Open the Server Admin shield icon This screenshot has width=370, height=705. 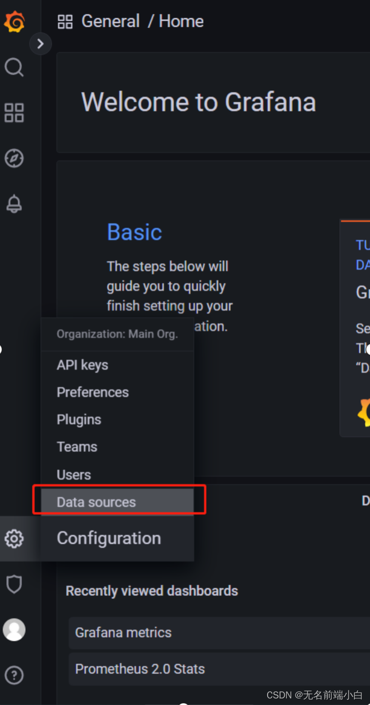(x=14, y=584)
